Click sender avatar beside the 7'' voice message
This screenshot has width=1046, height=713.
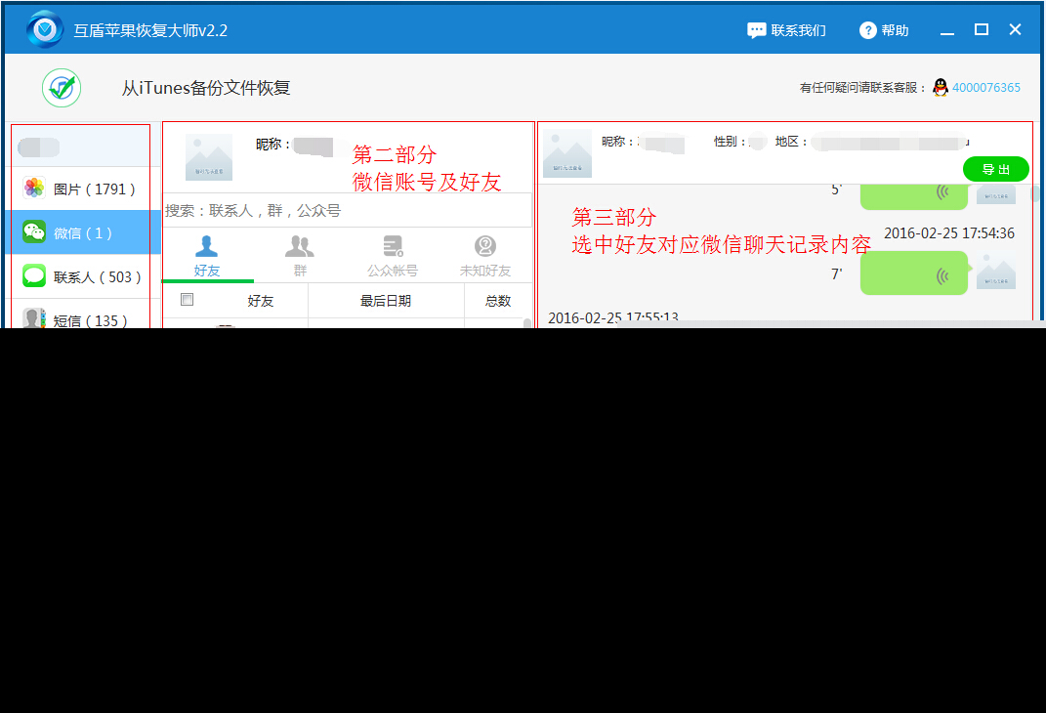(x=996, y=271)
